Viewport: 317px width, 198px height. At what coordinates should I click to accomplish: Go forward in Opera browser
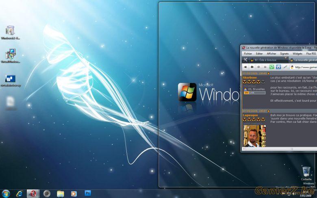(x=258, y=67)
